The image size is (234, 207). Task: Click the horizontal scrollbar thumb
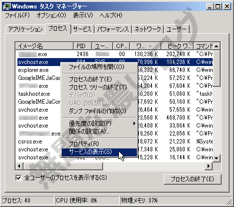[63, 166]
